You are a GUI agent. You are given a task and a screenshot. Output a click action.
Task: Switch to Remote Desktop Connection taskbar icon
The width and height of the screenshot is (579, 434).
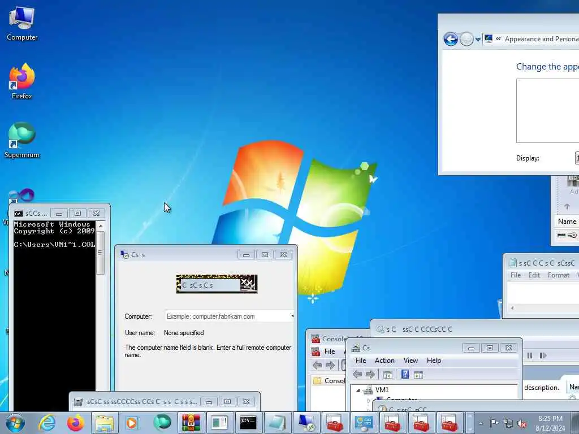pos(306,423)
